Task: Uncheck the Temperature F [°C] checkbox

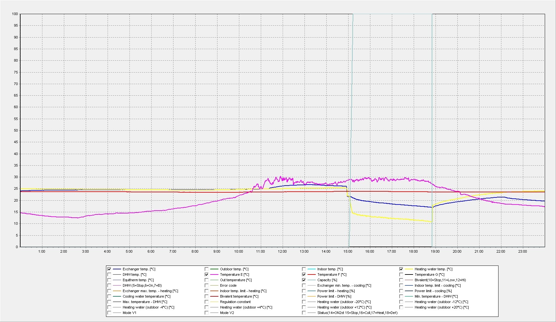Action: [304, 274]
